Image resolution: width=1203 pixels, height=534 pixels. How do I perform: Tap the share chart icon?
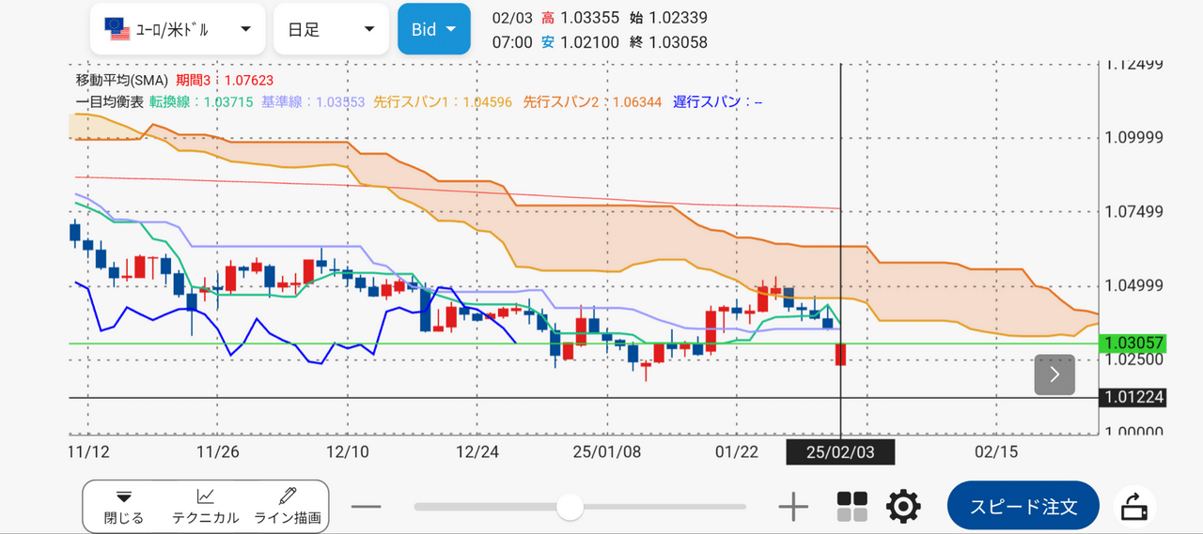pyautogui.click(x=1135, y=507)
